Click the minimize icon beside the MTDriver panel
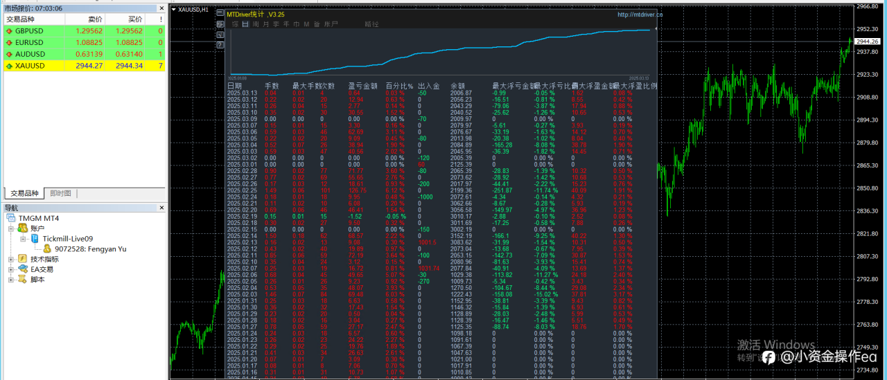 point(220,13)
